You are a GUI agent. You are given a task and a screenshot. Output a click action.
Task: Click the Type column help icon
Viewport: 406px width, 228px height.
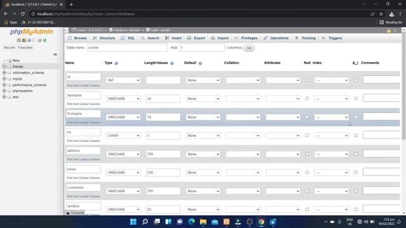pyautogui.click(x=116, y=63)
